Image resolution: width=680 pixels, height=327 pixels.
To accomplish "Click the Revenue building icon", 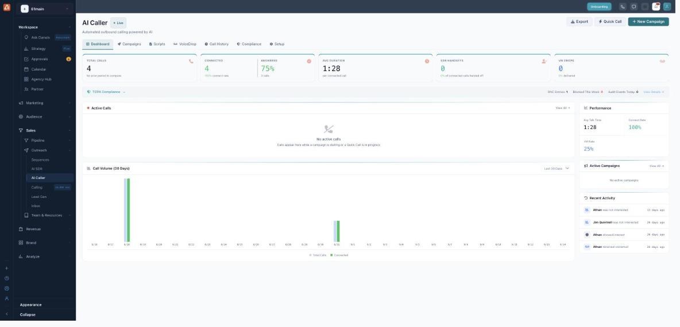I will coord(21,229).
